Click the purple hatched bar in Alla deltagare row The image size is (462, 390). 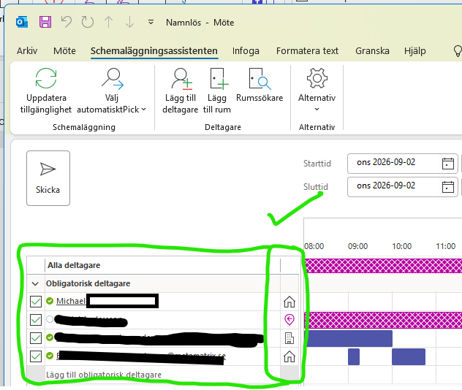click(x=383, y=266)
